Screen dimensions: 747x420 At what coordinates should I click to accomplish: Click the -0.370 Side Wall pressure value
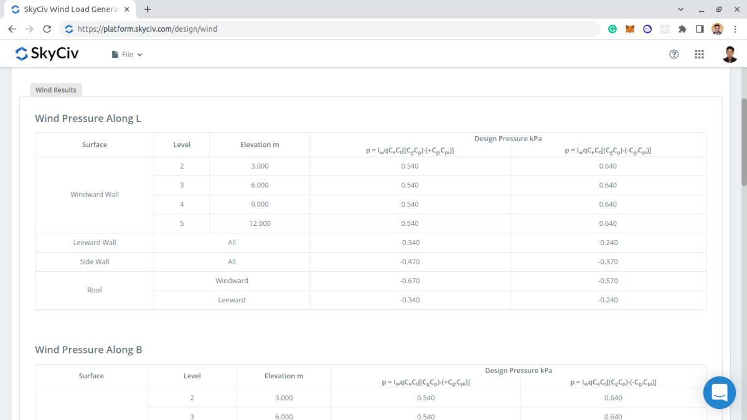[x=608, y=262]
